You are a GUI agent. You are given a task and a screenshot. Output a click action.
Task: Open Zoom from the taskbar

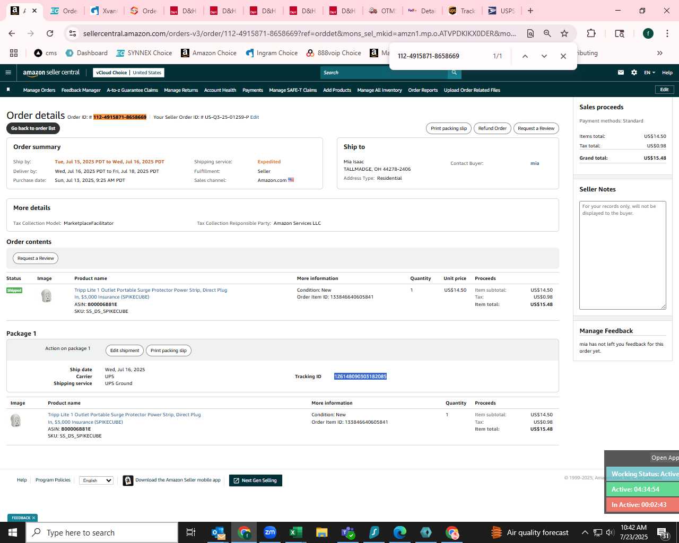coord(270,532)
